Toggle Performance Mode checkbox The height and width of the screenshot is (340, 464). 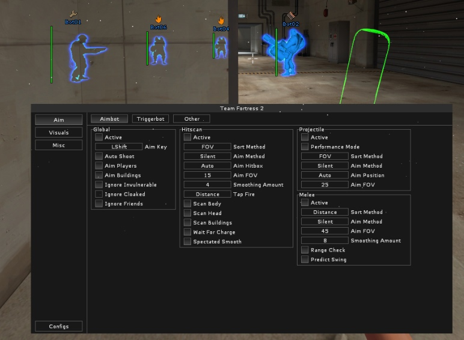305,147
